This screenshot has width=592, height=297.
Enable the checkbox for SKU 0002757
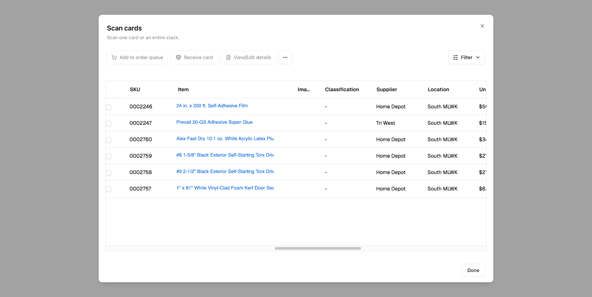coord(109,189)
